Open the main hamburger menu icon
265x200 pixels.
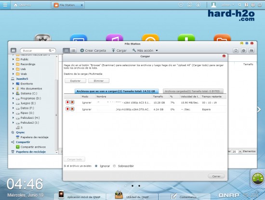coord(5,4)
